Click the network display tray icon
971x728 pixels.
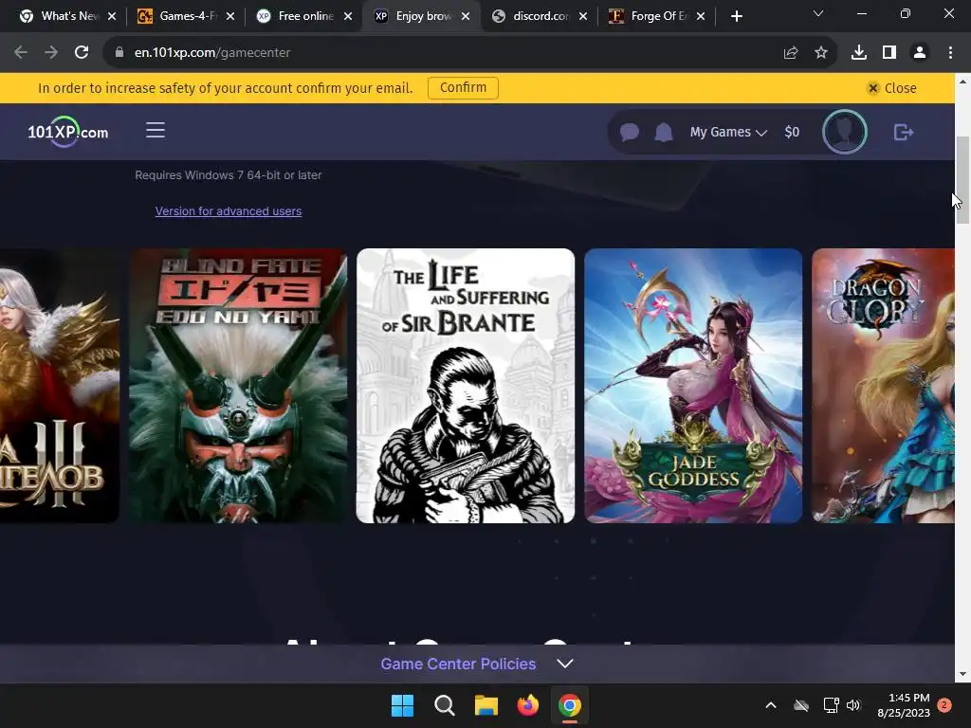coord(831,705)
